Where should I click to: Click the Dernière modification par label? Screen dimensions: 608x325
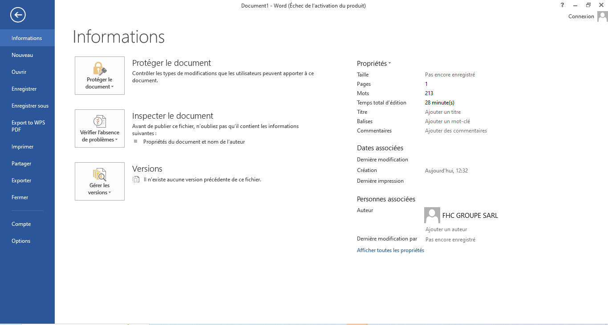[387, 239]
